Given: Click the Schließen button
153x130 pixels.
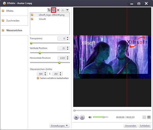Looking at the screenshot, I should pos(145,126).
